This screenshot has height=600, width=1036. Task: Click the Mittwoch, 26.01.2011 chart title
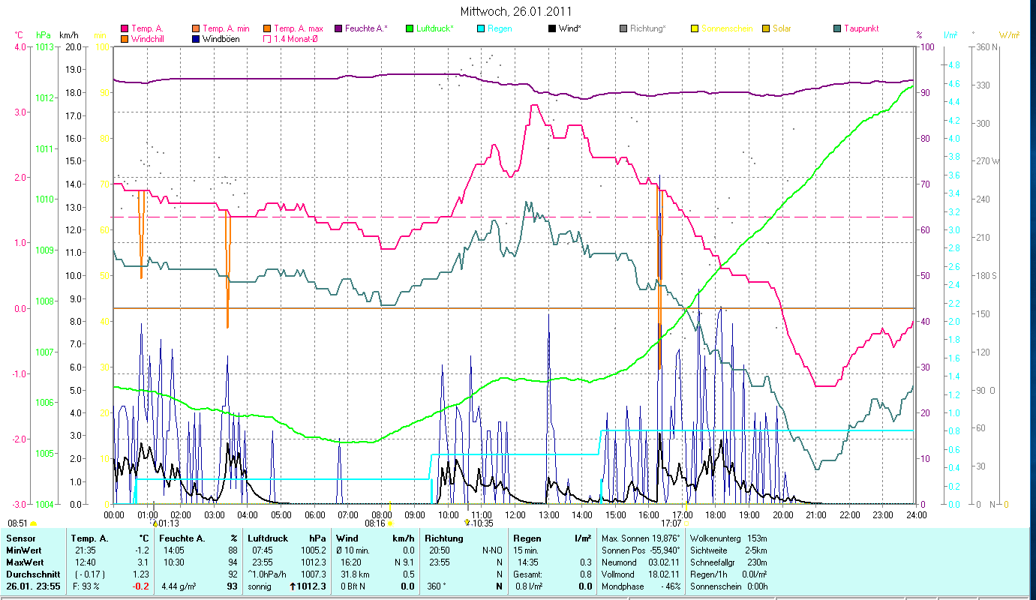[x=518, y=11]
